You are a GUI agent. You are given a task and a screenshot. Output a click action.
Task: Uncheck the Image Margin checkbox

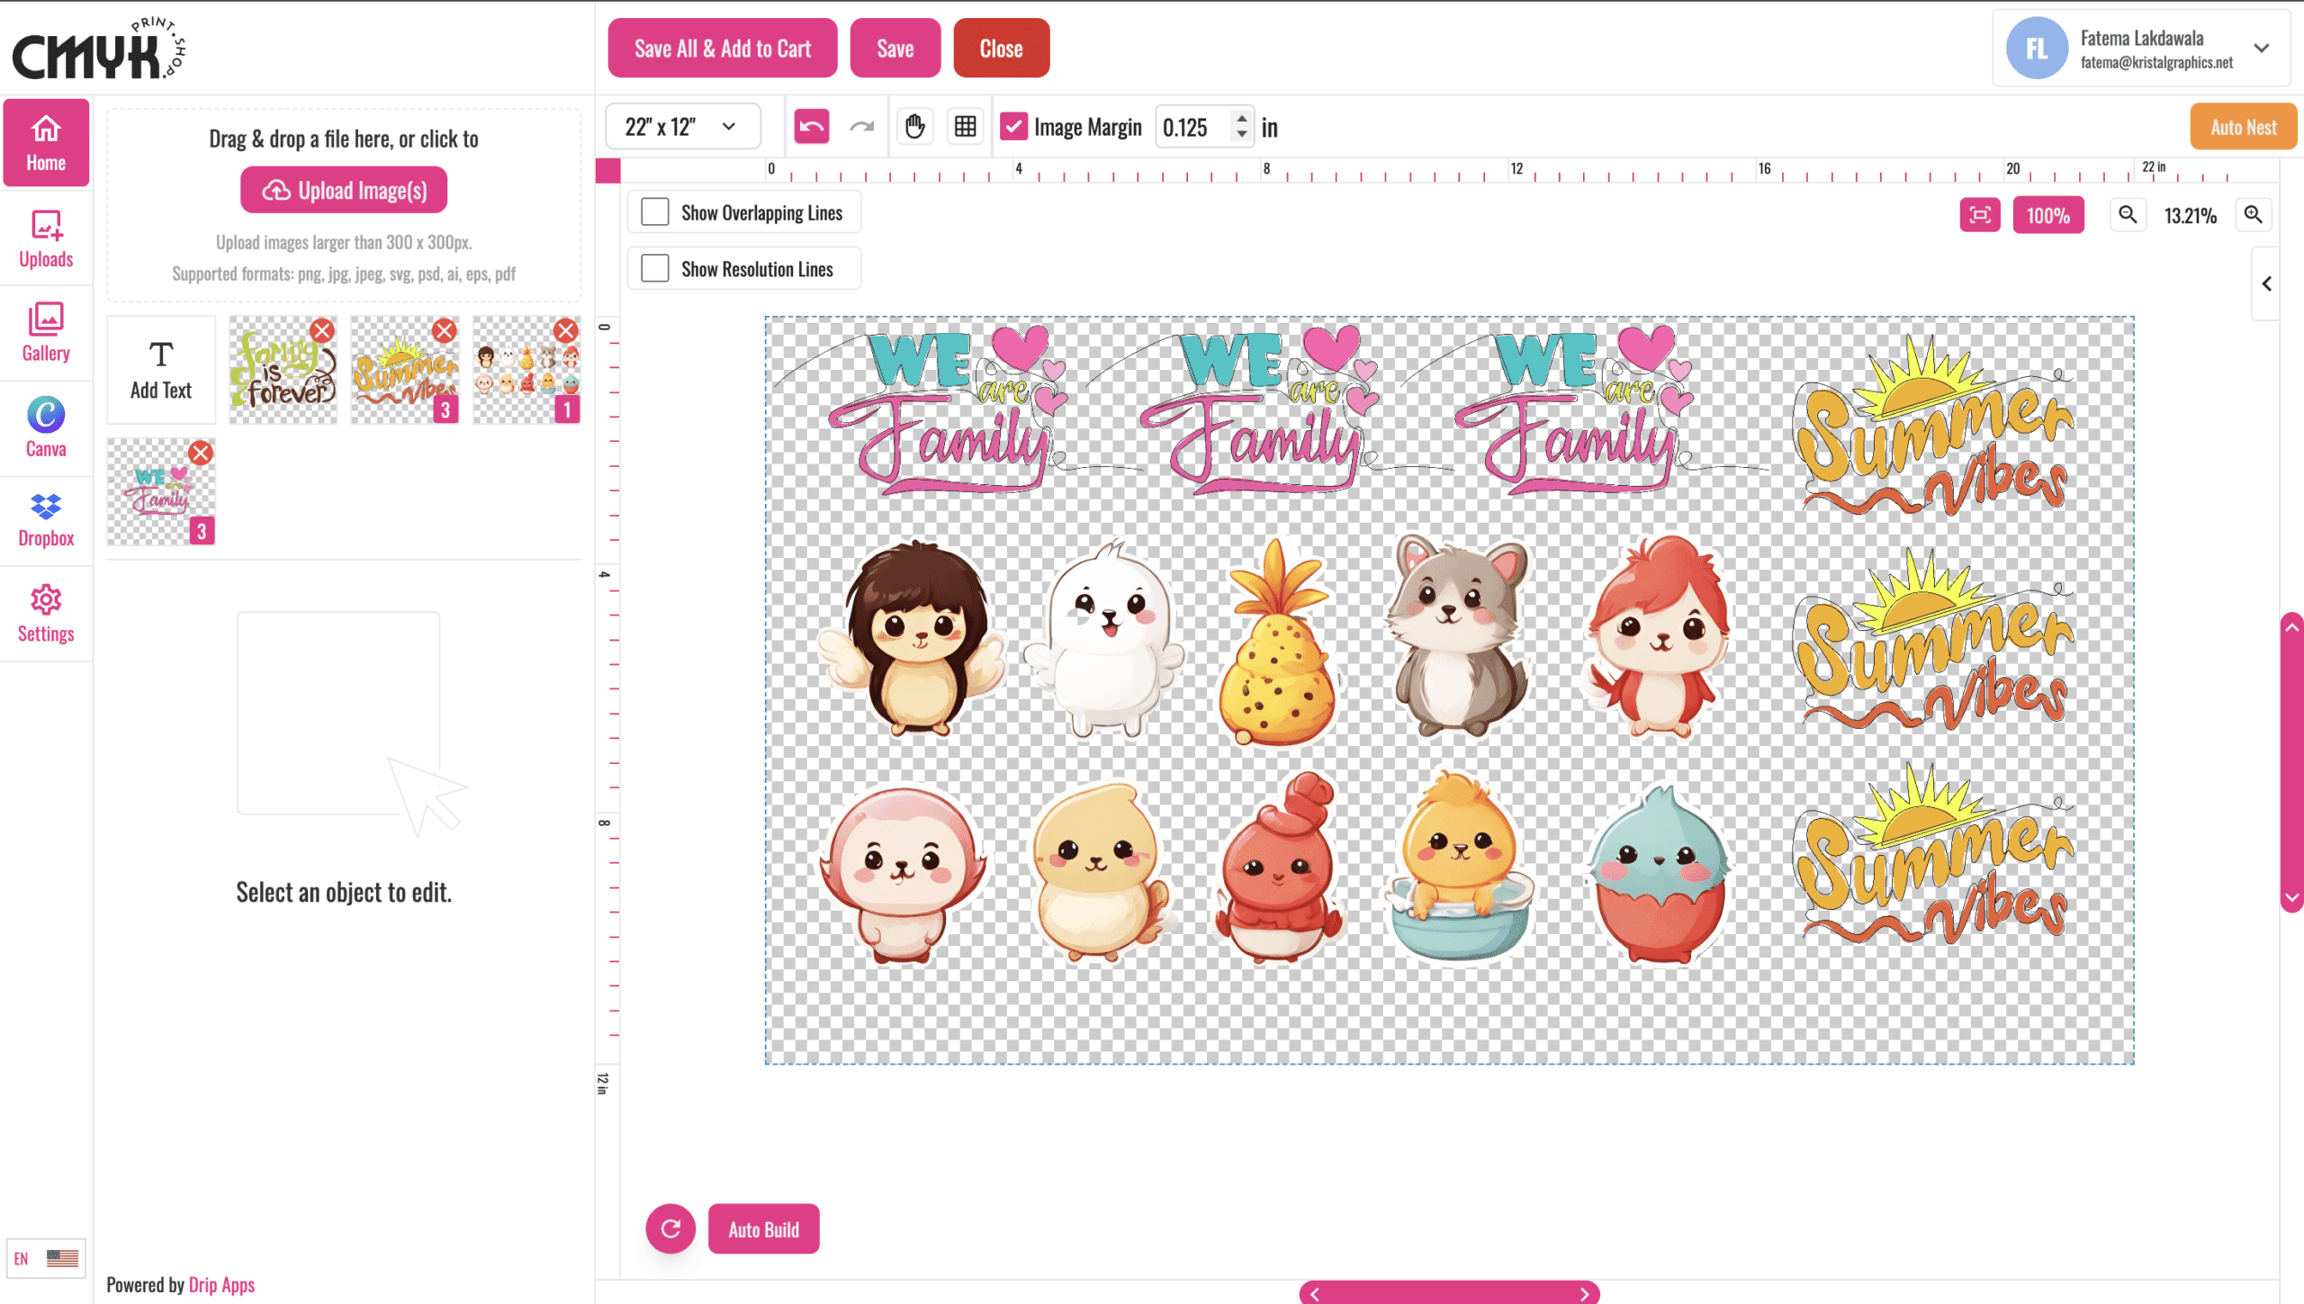click(1013, 127)
